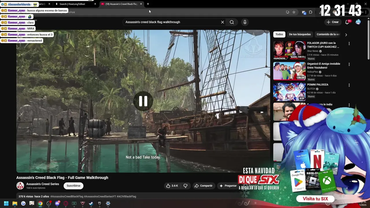Clear the YouTube search query with the X
This screenshot has height=208, width=370.
pyautogui.click(x=223, y=22)
